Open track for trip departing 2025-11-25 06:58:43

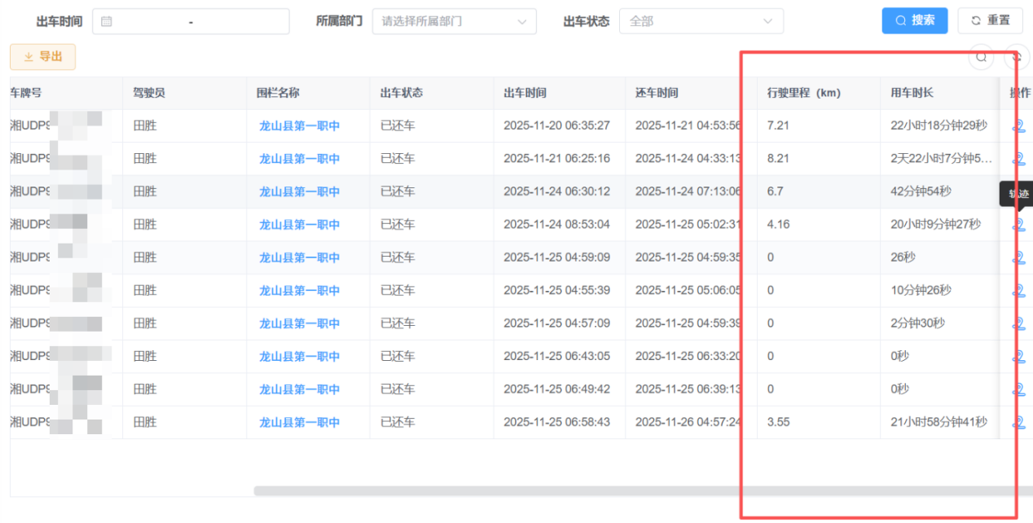pos(1018,423)
